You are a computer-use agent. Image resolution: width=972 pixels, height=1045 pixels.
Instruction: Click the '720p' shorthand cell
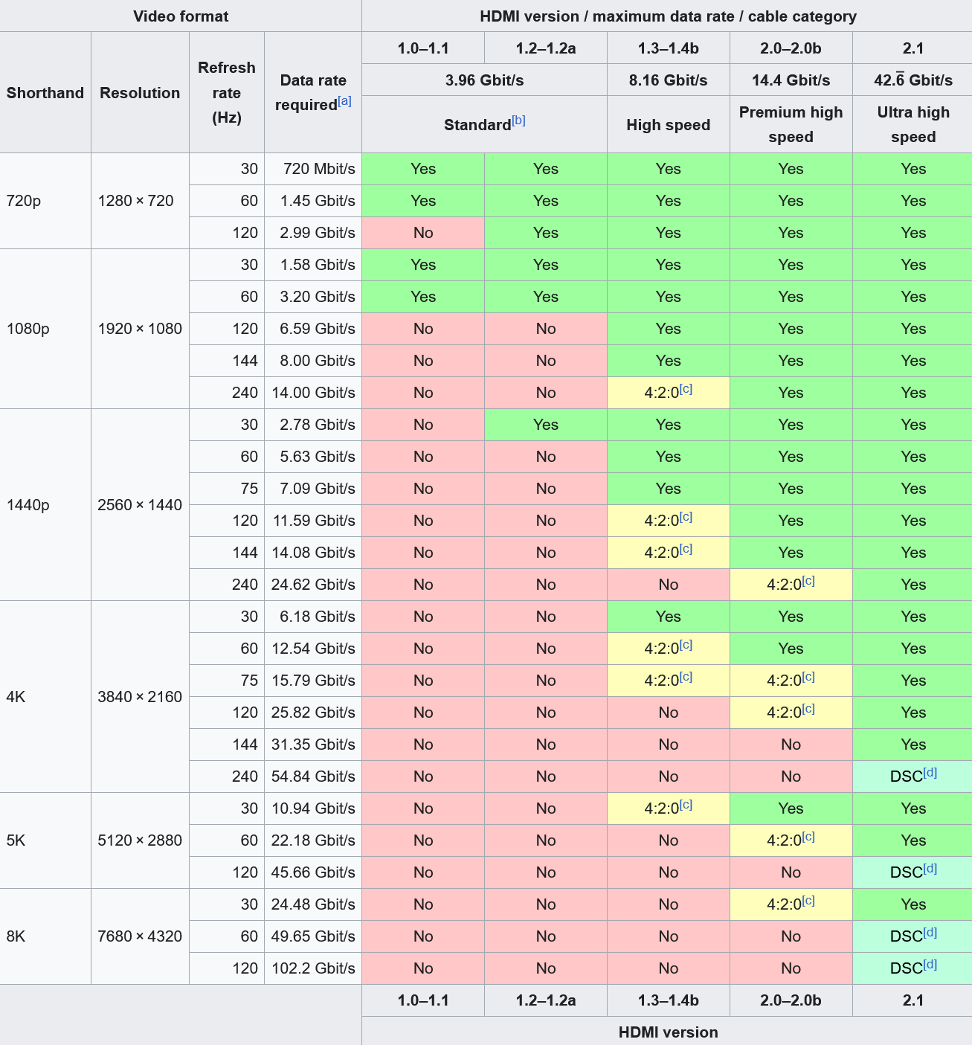click(x=45, y=201)
